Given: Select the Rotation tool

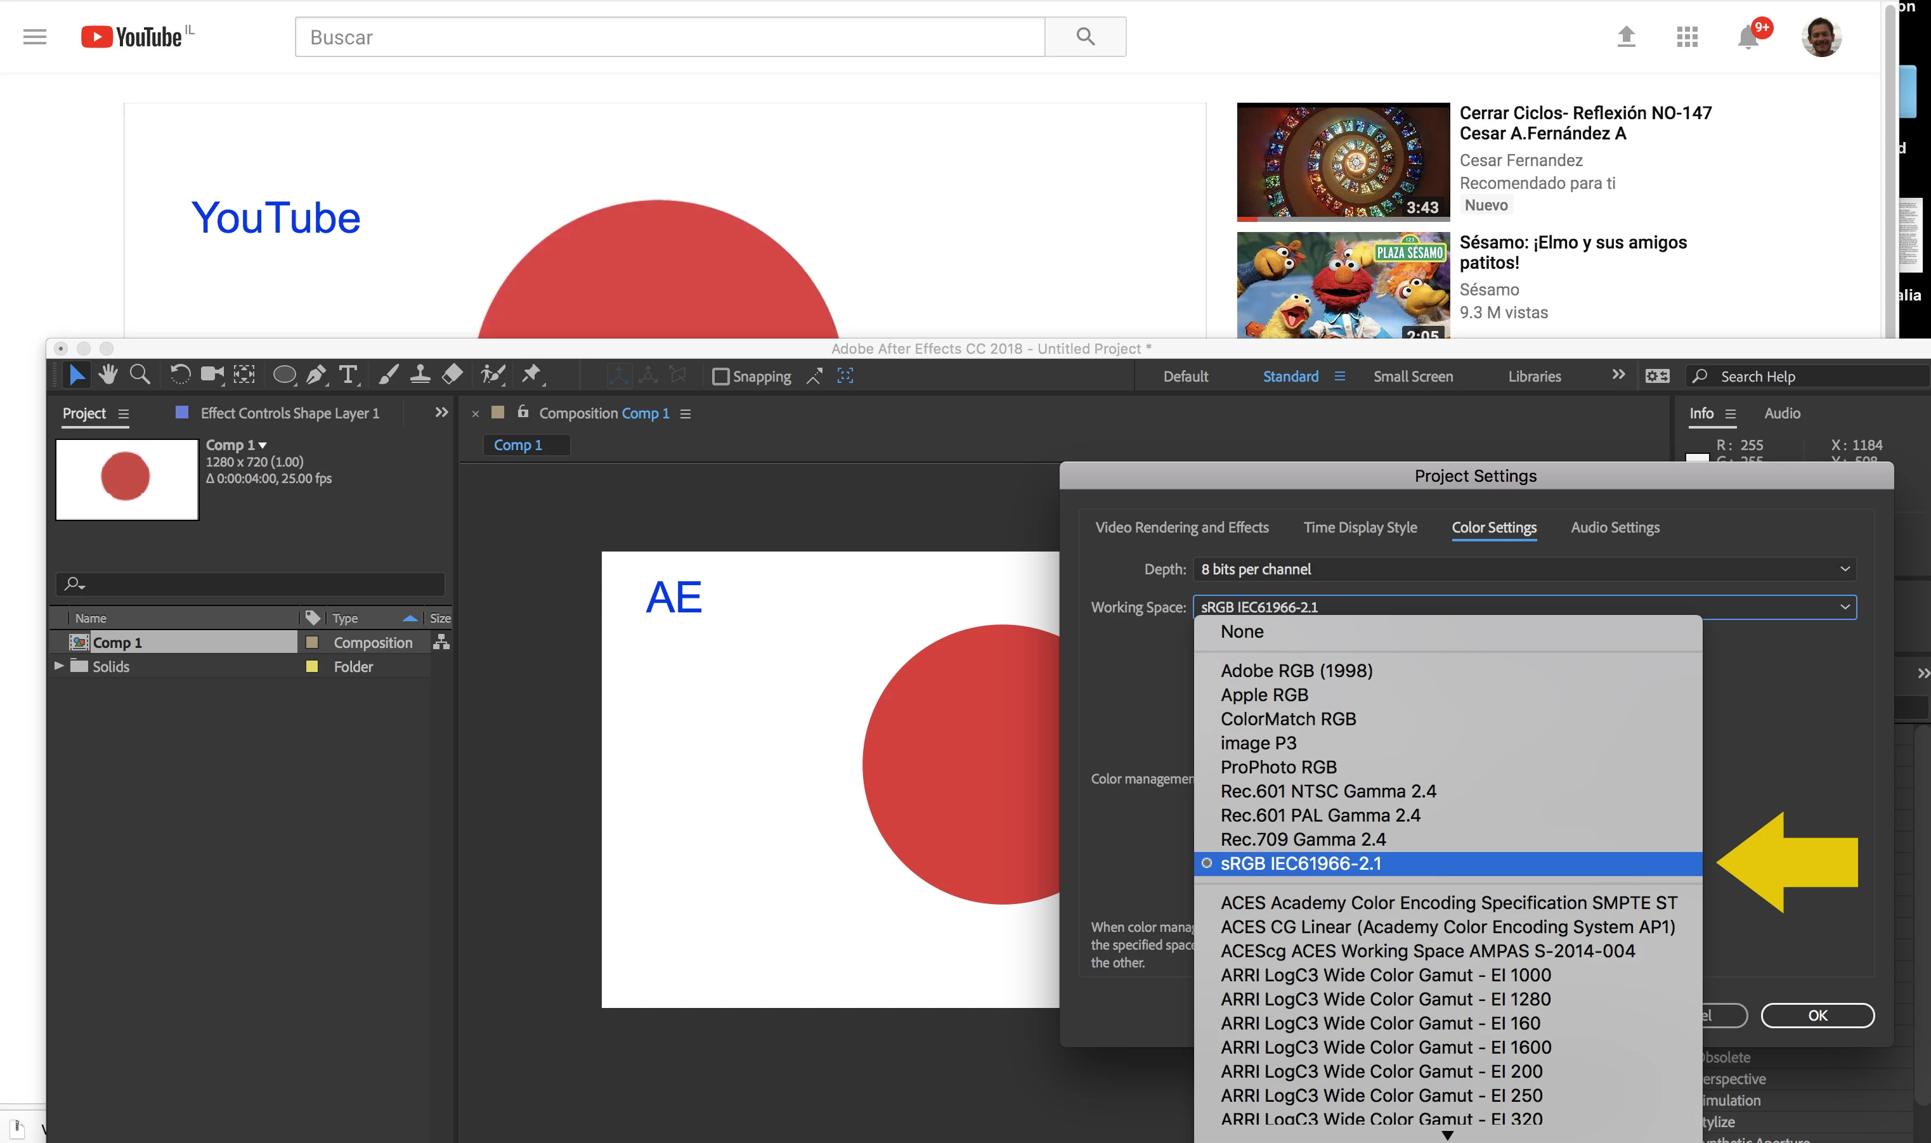Looking at the screenshot, I should pos(179,375).
